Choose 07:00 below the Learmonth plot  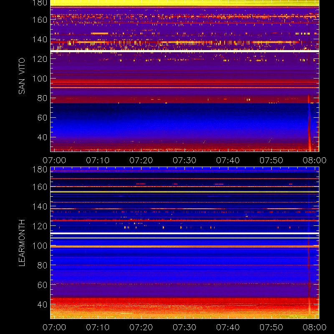coord(54,327)
